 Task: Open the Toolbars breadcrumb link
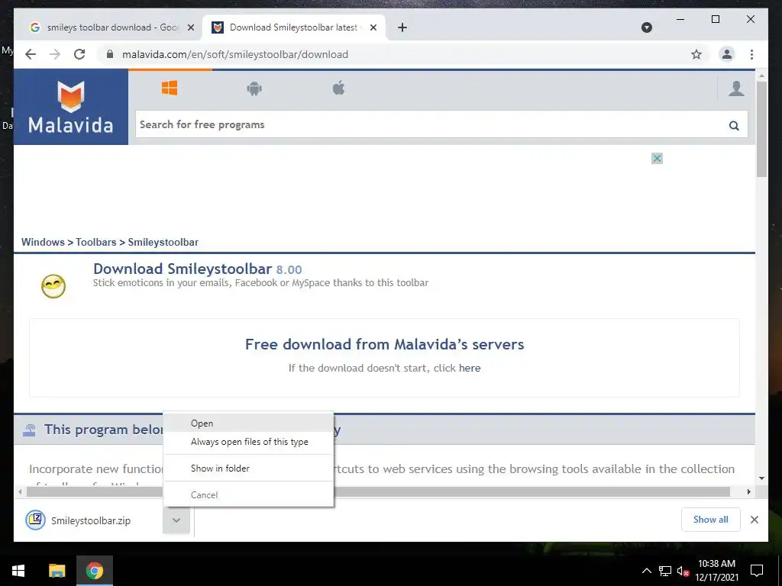coord(95,242)
